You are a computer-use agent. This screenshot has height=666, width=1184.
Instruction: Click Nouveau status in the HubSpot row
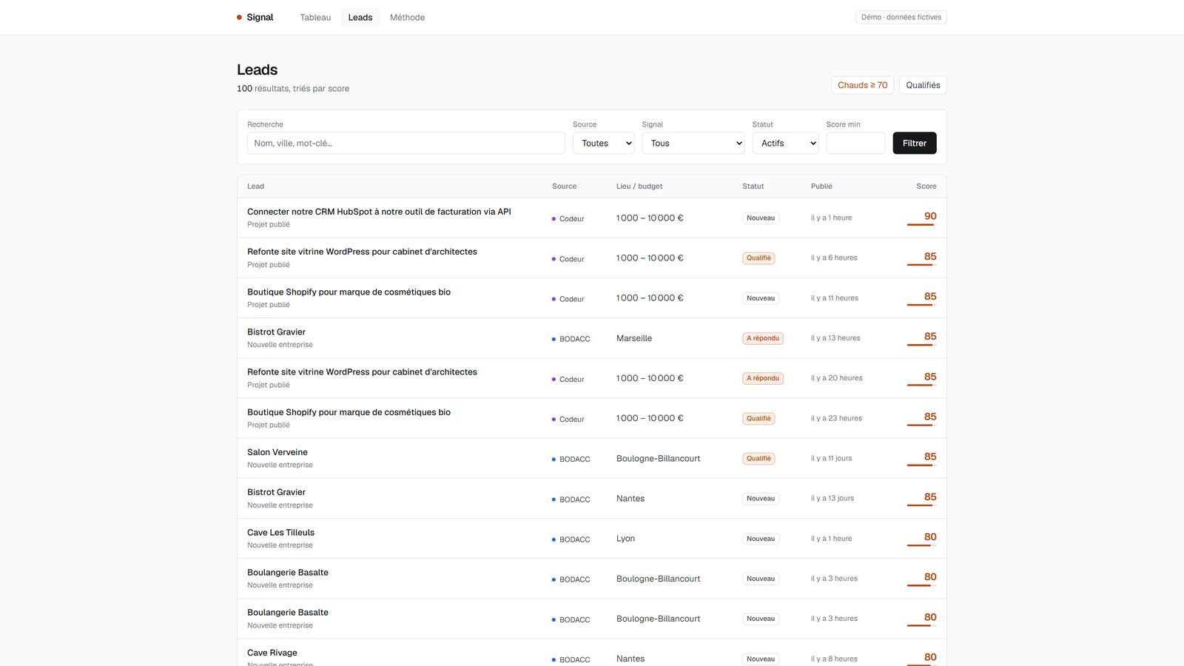point(761,218)
